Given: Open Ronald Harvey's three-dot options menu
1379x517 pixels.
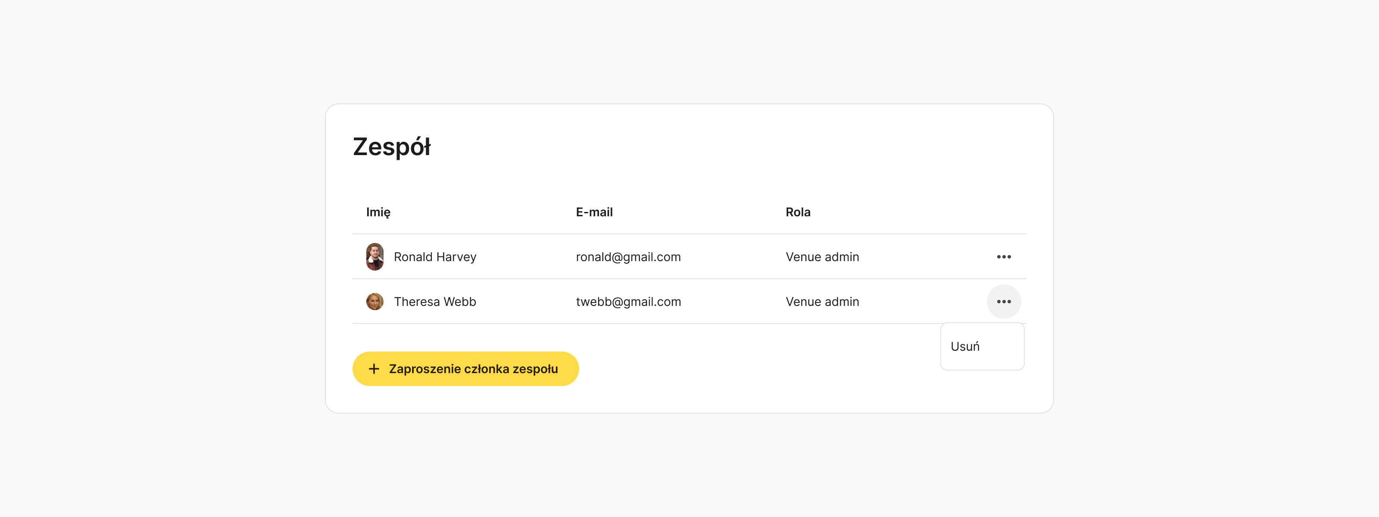Looking at the screenshot, I should (x=1003, y=257).
